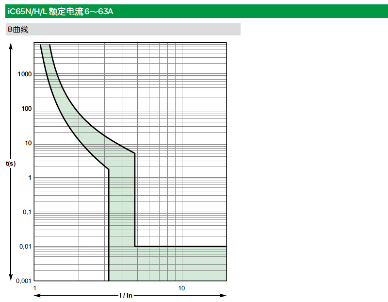The width and height of the screenshot is (388, 302).
Task: Click the I / In axis label
Action: point(126,295)
